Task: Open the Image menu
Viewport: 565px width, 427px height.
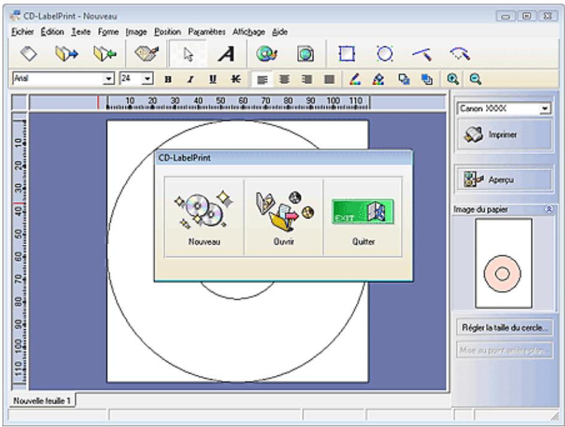Action: (136, 32)
